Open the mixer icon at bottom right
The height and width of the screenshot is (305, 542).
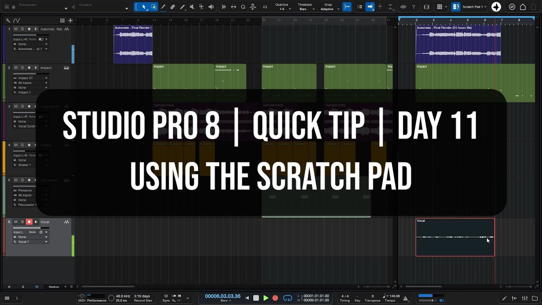point(525,298)
